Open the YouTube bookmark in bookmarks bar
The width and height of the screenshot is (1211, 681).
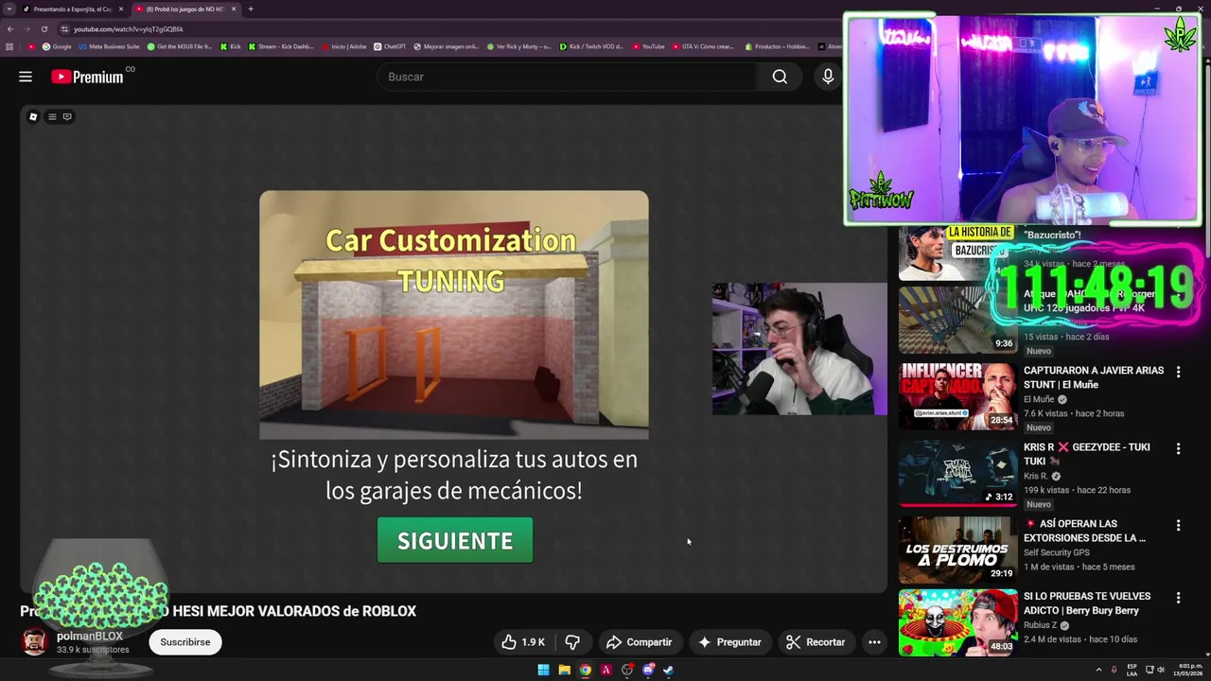coord(648,46)
